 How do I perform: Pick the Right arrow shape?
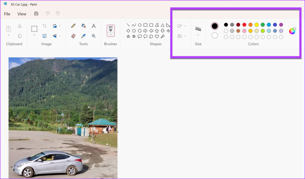[145, 31]
